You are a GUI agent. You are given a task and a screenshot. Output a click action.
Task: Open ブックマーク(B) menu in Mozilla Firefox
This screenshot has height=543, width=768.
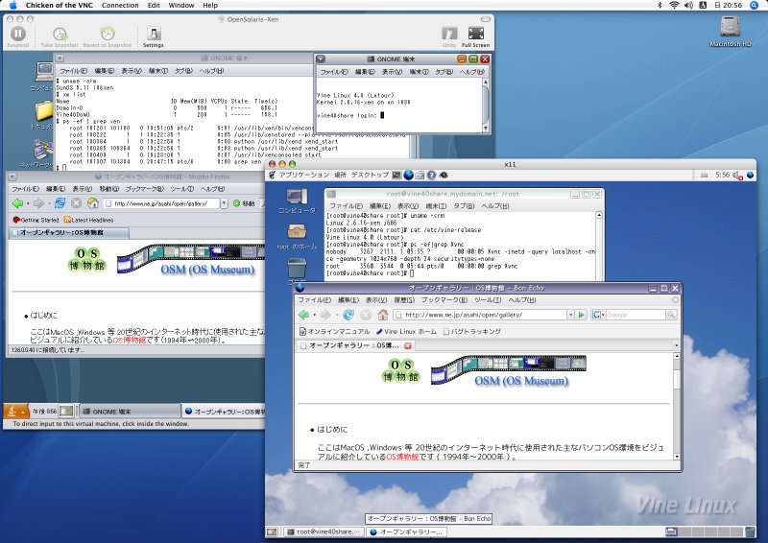[145, 189]
